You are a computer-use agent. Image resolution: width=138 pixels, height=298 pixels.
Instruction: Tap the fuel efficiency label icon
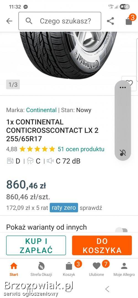click(x=10, y=161)
